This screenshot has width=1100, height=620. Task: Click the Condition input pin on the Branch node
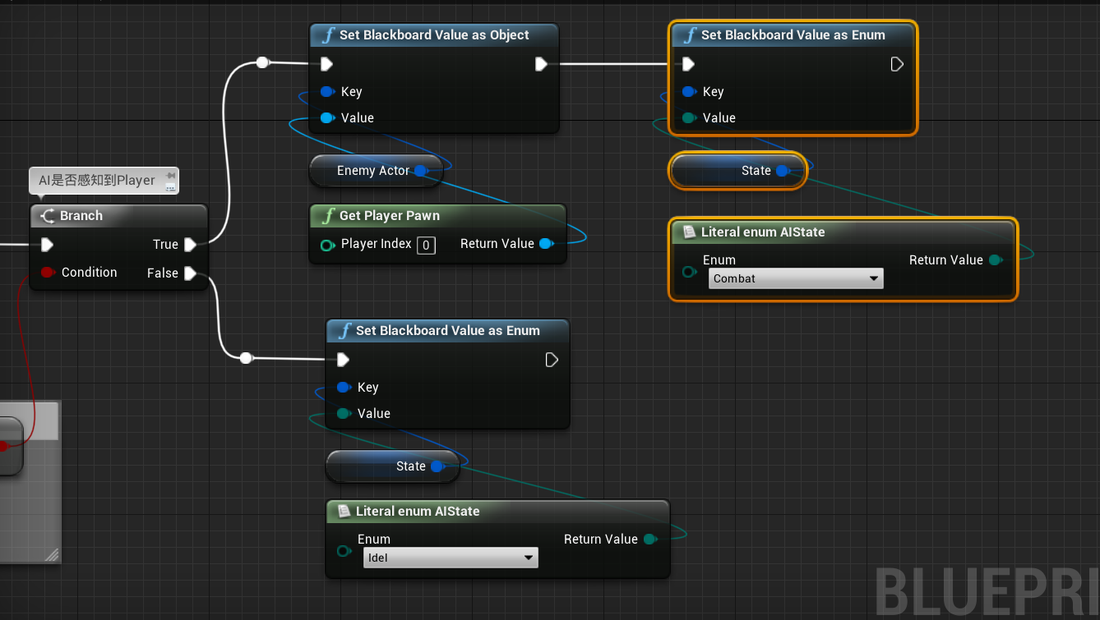[x=47, y=273]
